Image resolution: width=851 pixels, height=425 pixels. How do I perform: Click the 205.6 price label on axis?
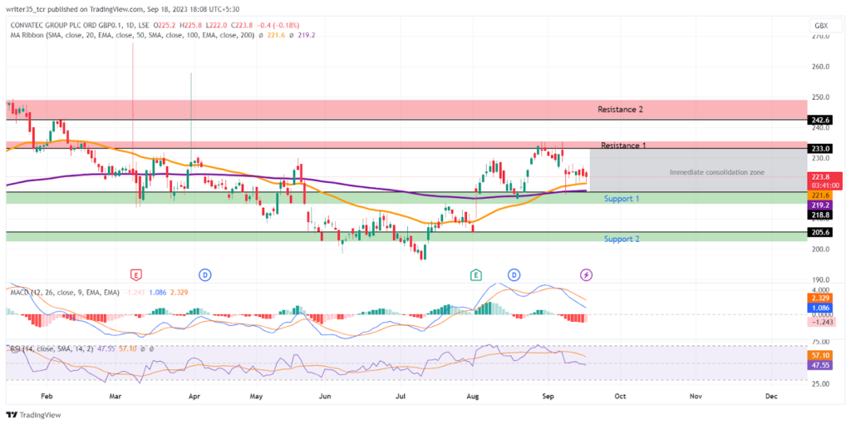(819, 231)
